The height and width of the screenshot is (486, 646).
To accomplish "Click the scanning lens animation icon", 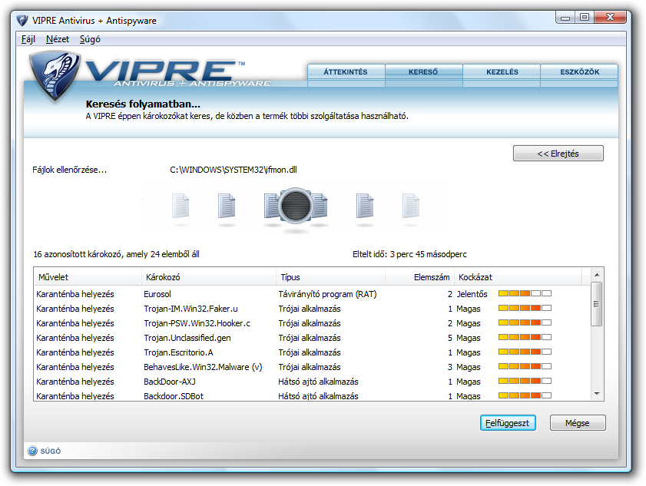I will (296, 206).
